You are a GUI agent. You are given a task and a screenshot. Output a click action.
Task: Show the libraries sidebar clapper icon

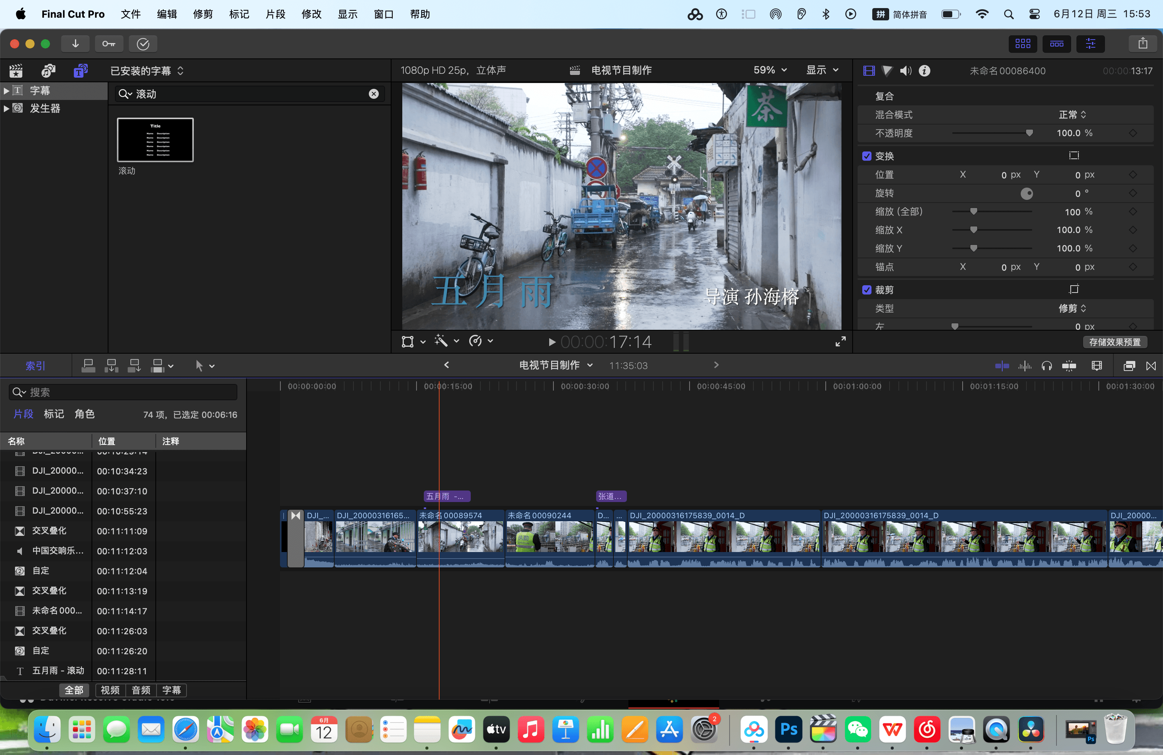coord(16,71)
